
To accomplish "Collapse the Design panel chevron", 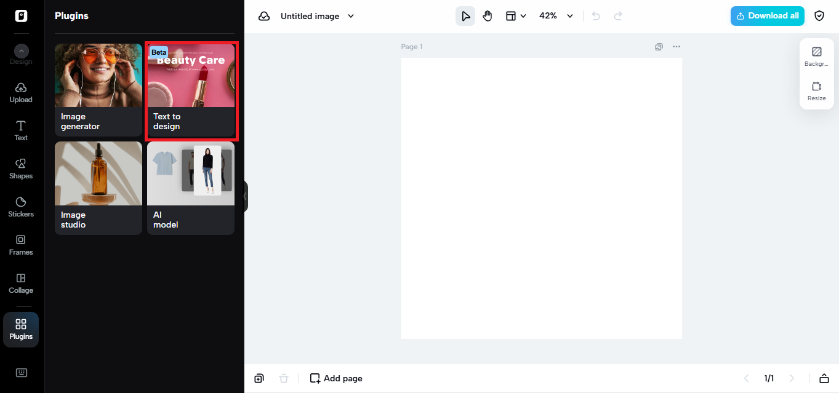I will (x=20, y=51).
